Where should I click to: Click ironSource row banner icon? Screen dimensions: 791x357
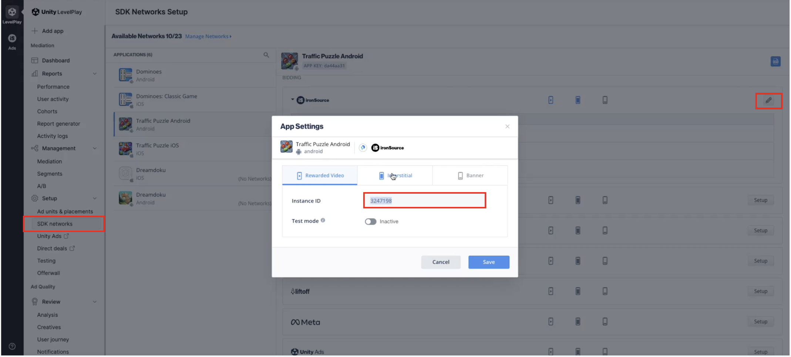click(605, 100)
